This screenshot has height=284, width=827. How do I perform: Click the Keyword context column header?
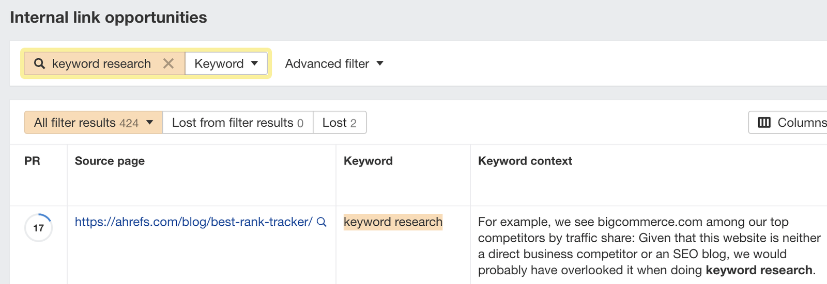click(525, 161)
